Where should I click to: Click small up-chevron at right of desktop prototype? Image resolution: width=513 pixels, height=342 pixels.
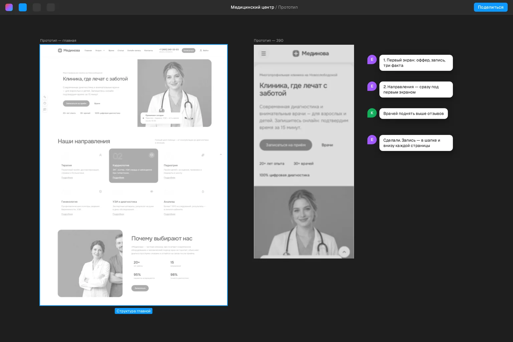point(221,155)
